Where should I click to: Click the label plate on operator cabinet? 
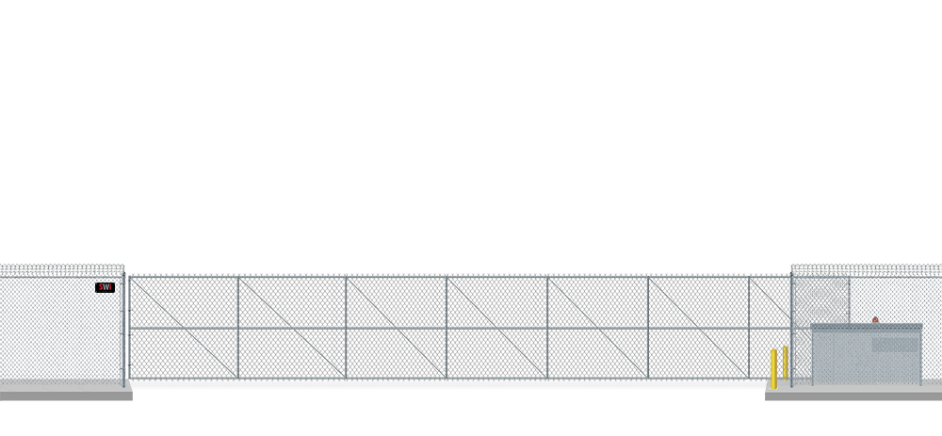pos(894,345)
